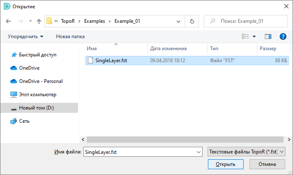Select Этот компьютер in navigation pane

(37, 95)
